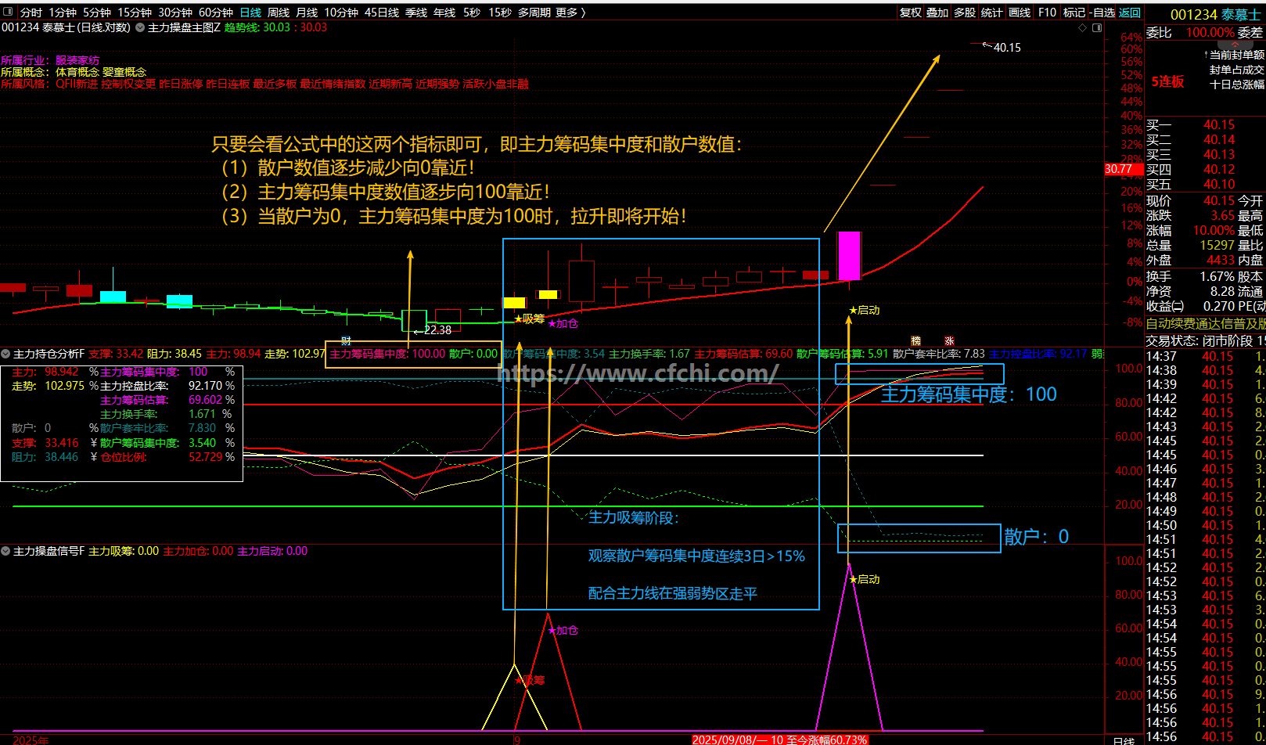Open the 统计 statistics tool
The height and width of the screenshot is (745, 1266).
coord(992,13)
